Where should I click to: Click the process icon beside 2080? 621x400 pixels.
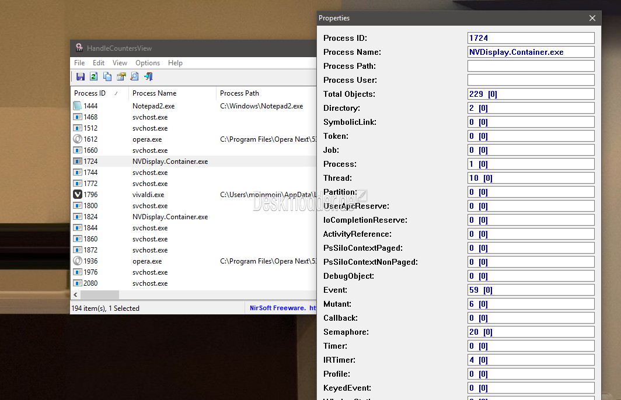(x=78, y=283)
